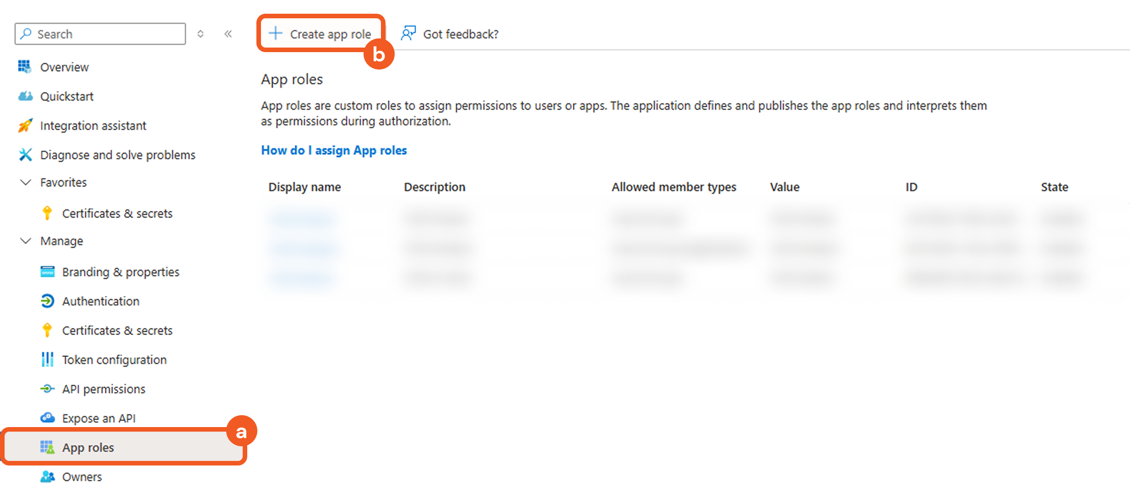The height and width of the screenshot is (492, 1130).
Task: Click the Branding & properties icon
Action: [x=47, y=272]
